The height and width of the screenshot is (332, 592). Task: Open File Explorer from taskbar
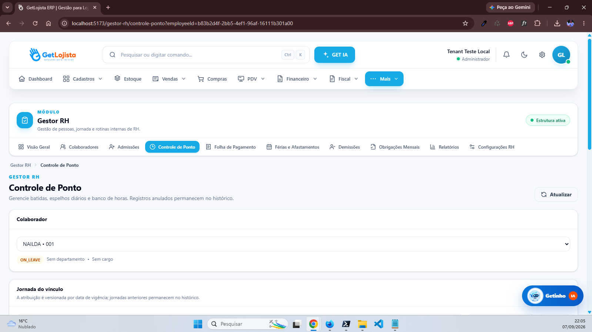click(x=362, y=324)
